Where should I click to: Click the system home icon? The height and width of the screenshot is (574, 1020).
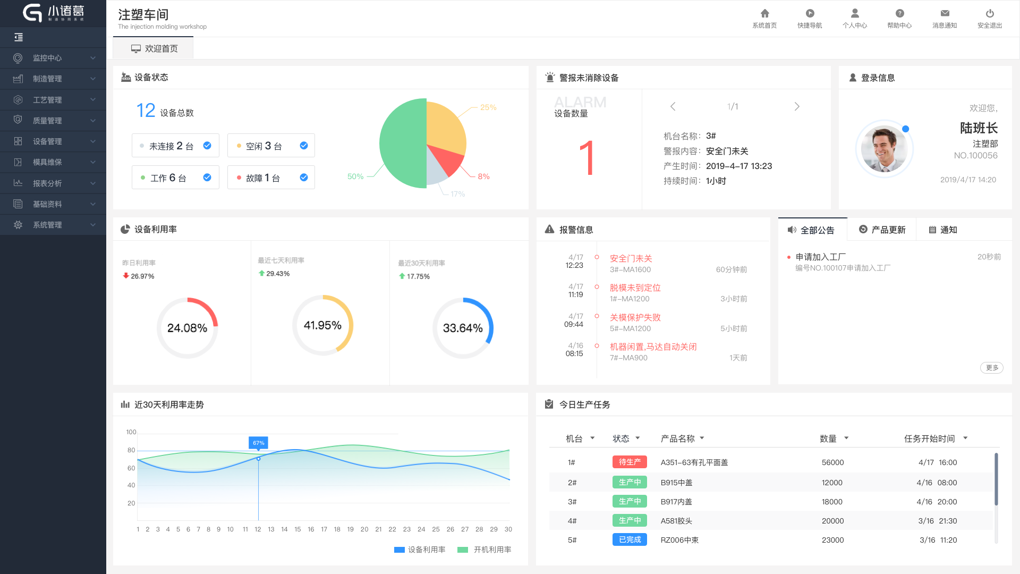tap(764, 14)
